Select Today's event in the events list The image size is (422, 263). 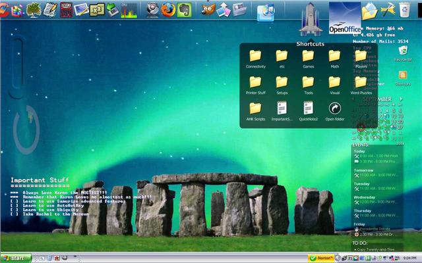coord(376,156)
